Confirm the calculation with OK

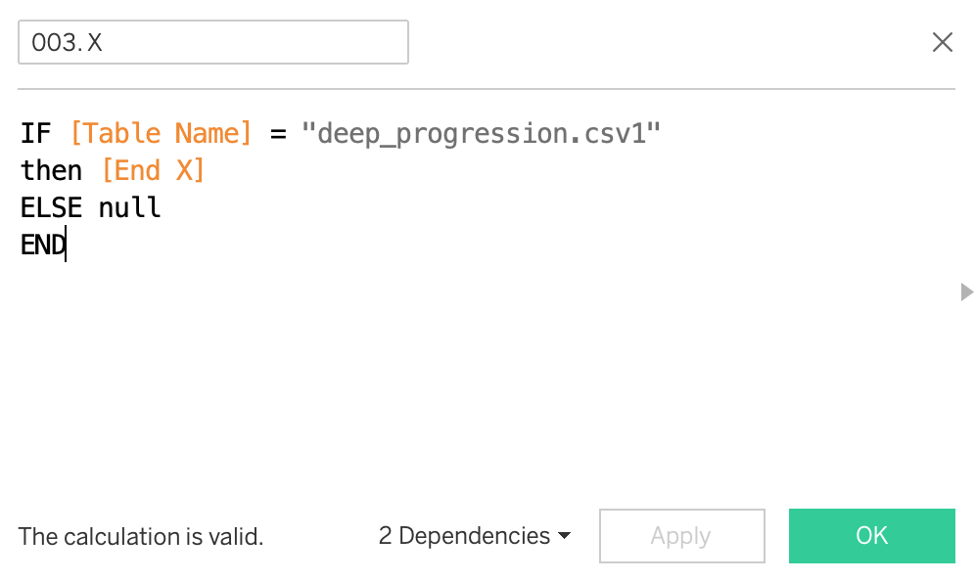click(x=871, y=536)
